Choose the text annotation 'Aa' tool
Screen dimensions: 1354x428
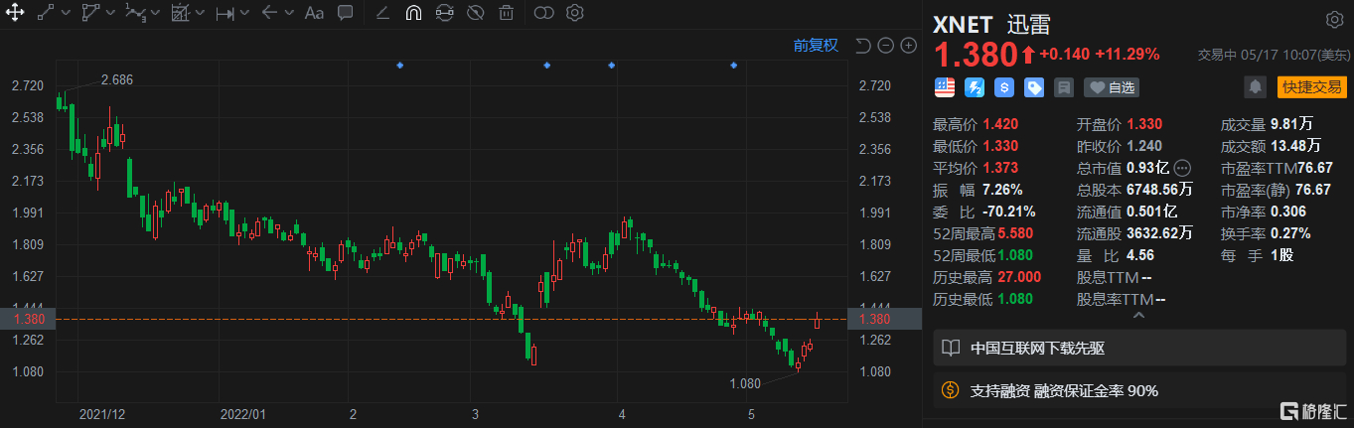(314, 13)
